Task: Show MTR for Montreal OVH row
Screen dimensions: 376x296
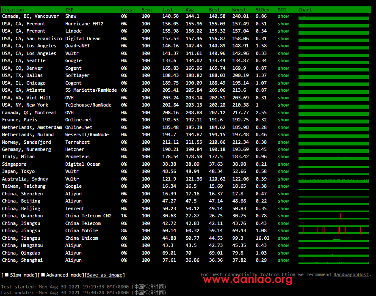Action: coord(283,113)
